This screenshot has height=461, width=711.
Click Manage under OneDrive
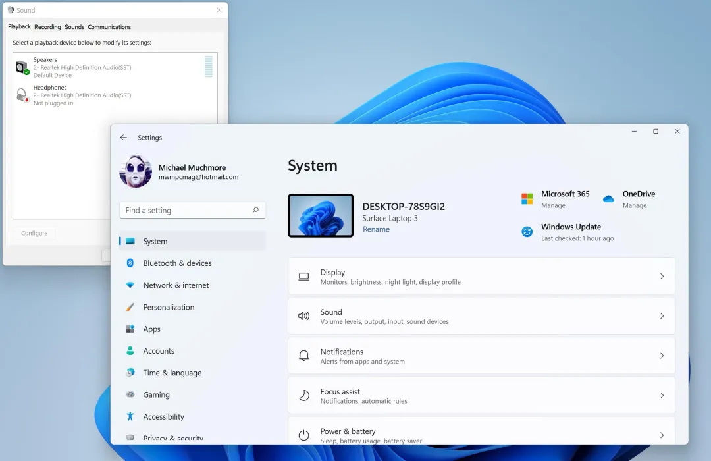pos(635,205)
